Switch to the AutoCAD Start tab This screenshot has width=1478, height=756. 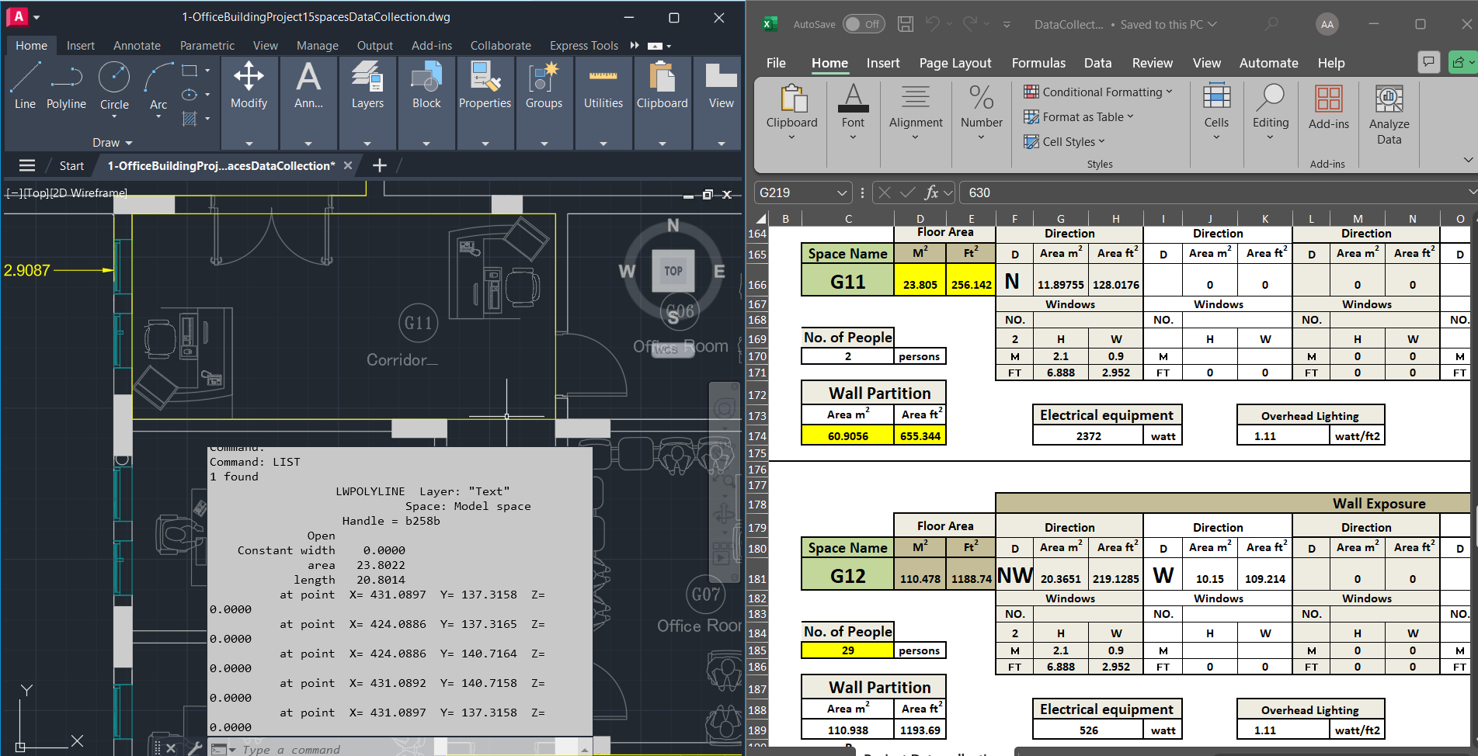[x=71, y=165]
